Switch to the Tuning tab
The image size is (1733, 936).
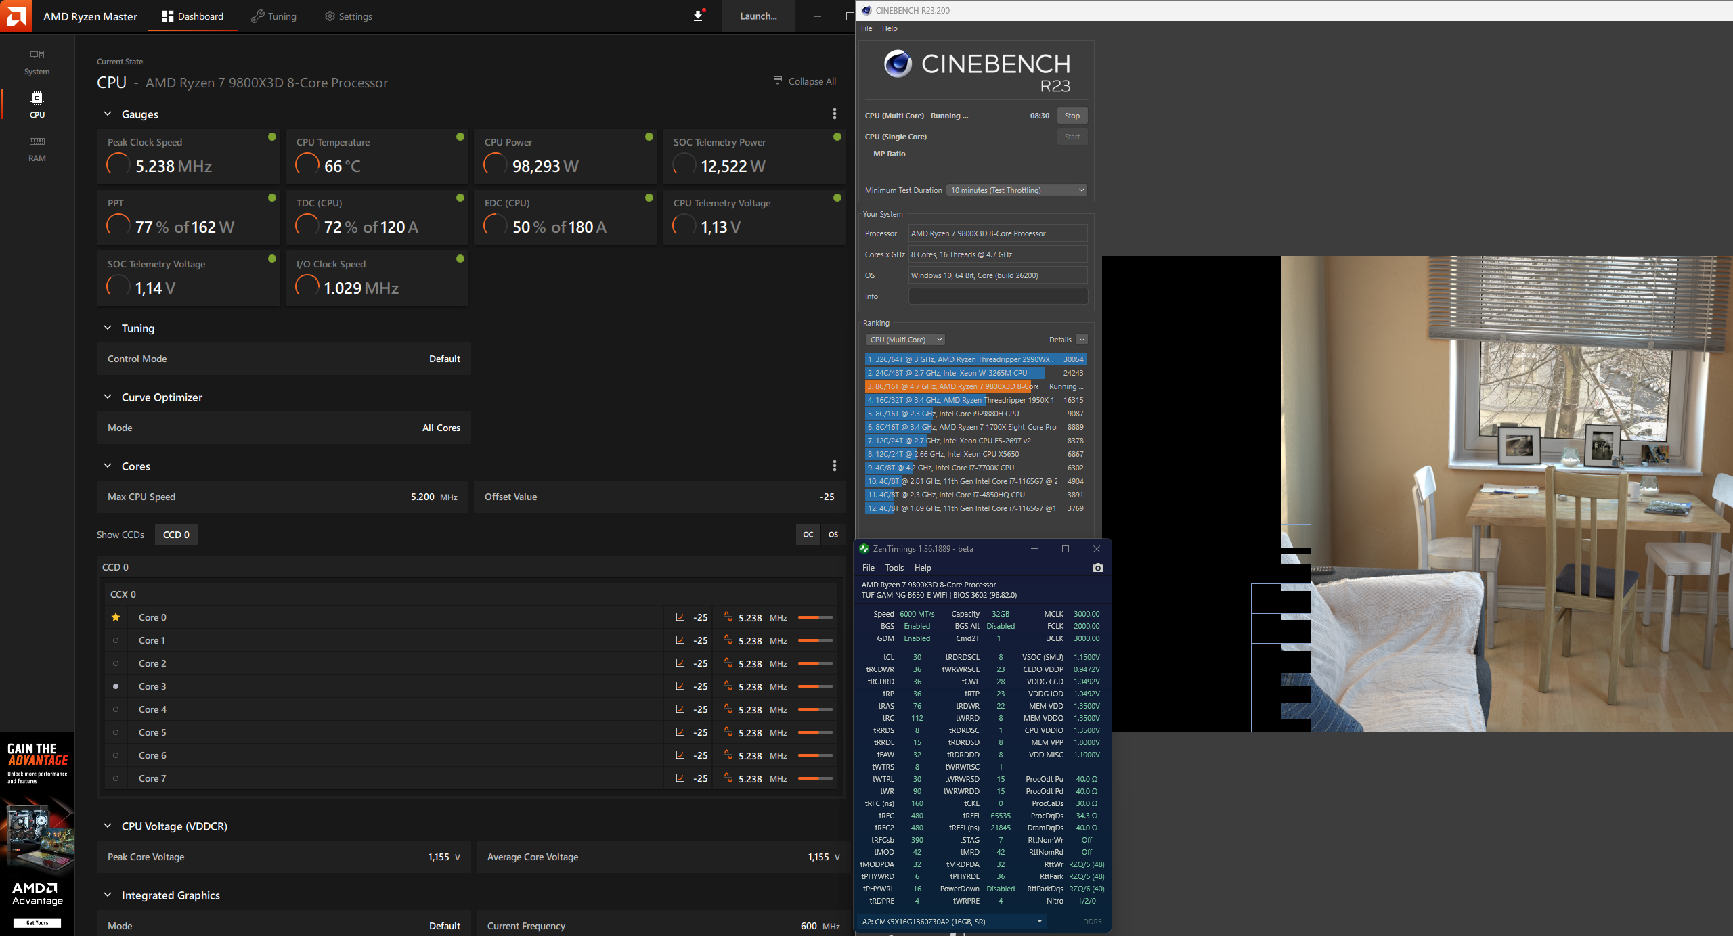point(273,16)
